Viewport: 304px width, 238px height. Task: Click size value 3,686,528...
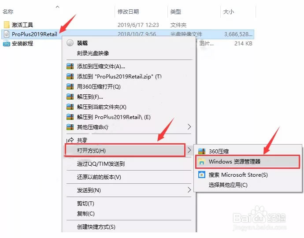[x=238, y=34]
